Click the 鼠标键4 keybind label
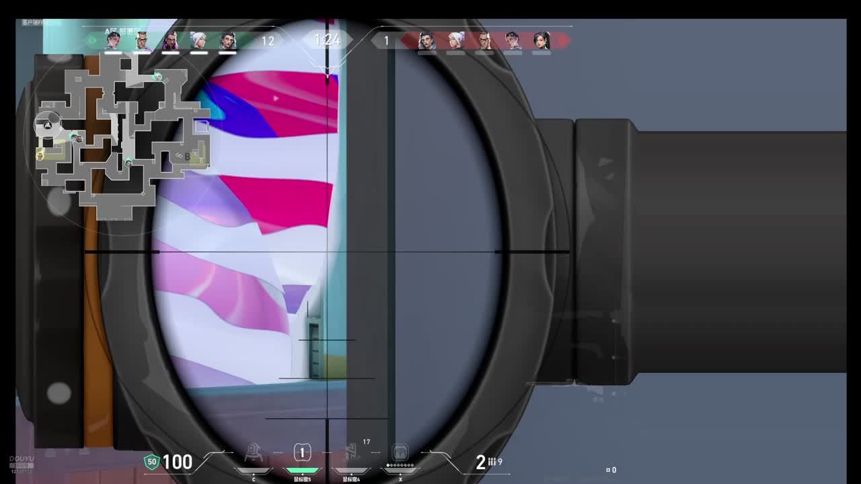The height and width of the screenshot is (484, 861). (x=351, y=479)
